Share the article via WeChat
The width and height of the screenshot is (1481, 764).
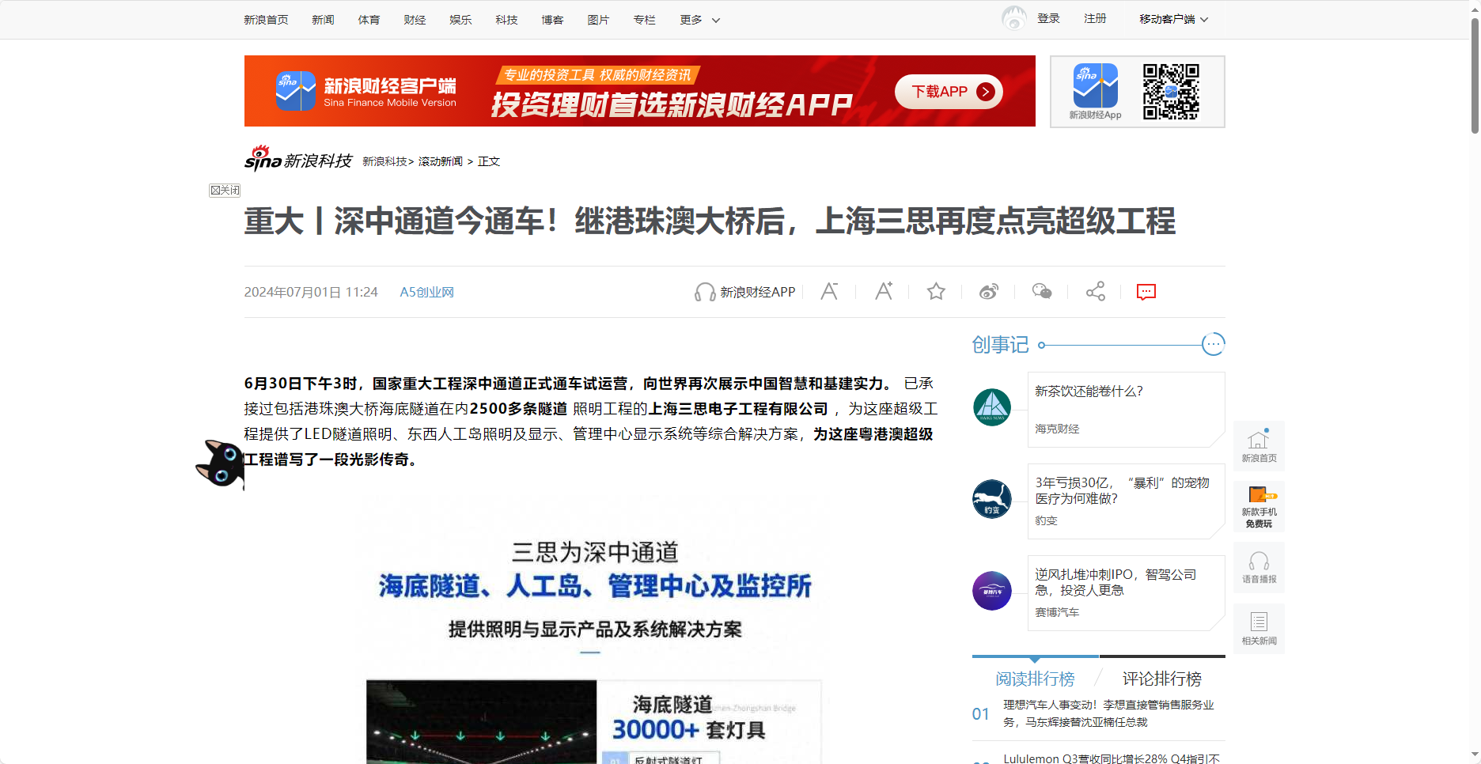pyautogui.click(x=1041, y=291)
